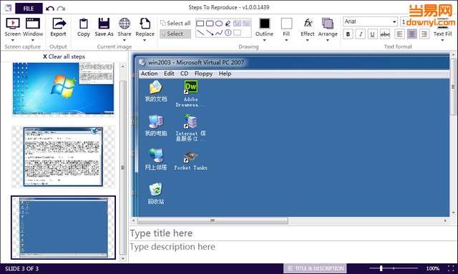Screen dimensions: 458x274
Task: Toggle Underline text formatting
Action: tap(372, 34)
